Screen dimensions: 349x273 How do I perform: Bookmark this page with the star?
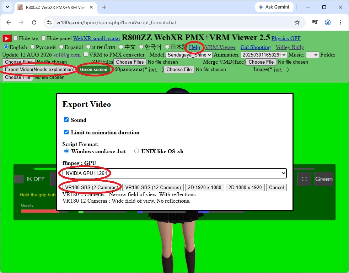coord(297,22)
